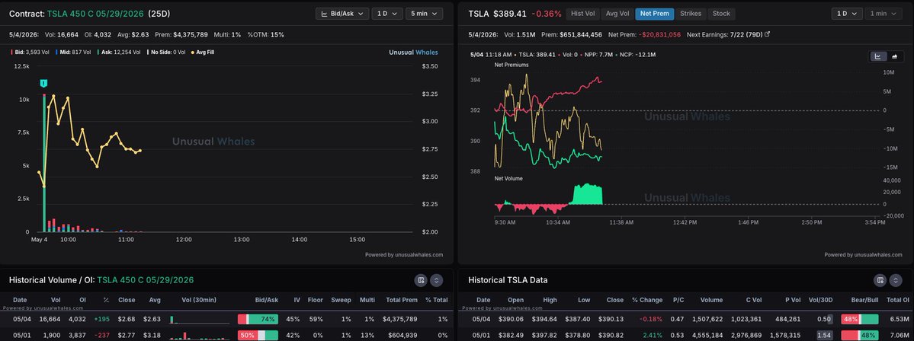This screenshot has width=914, height=341.
Task: Click the -237 OI change value
Action: tap(102, 335)
